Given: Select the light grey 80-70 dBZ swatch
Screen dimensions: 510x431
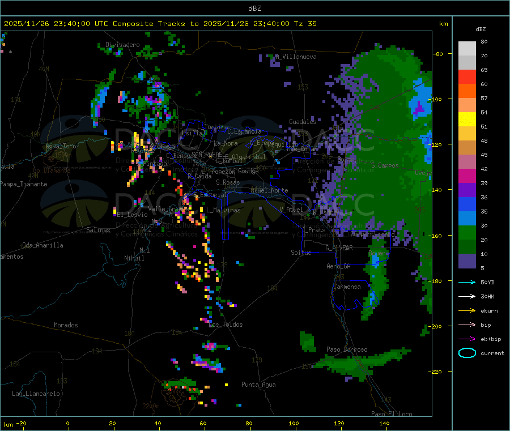Looking at the screenshot, I should tap(467, 49).
